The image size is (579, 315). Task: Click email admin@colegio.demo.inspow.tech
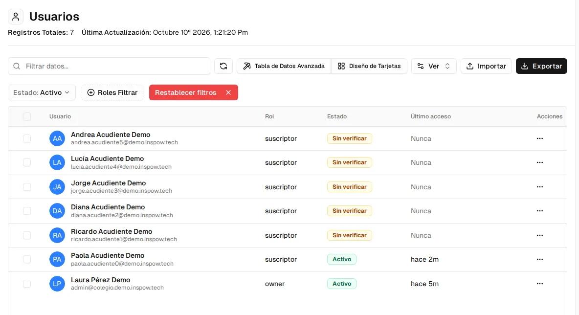117,288
